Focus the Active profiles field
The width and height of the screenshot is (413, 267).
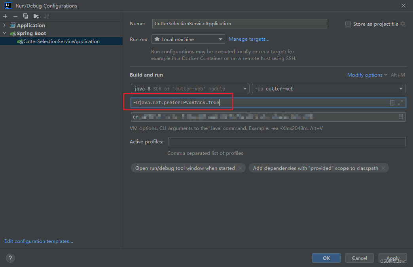[x=287, y=141]
